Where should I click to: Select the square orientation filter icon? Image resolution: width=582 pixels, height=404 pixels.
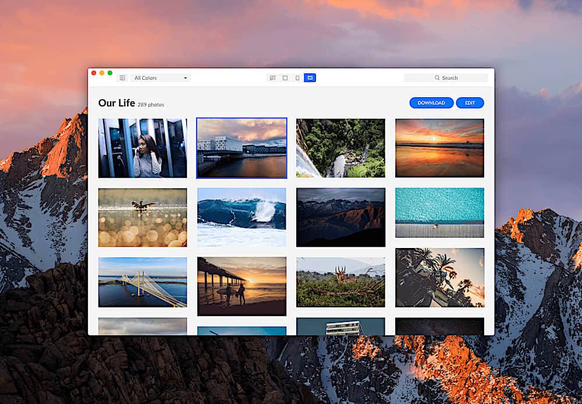tap(285, 78)
